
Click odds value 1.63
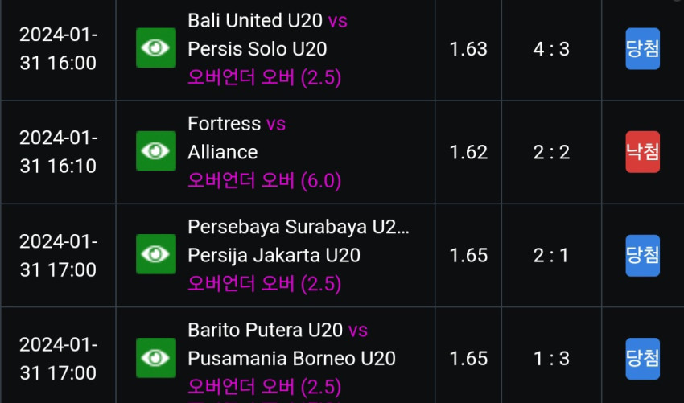pyautogui.click(x=468, y=49)
